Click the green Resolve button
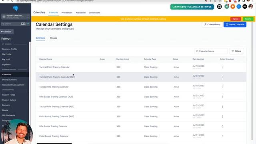The width and height of the screenshot is (256, 144). pyautogui.click(x=248, y=19)
